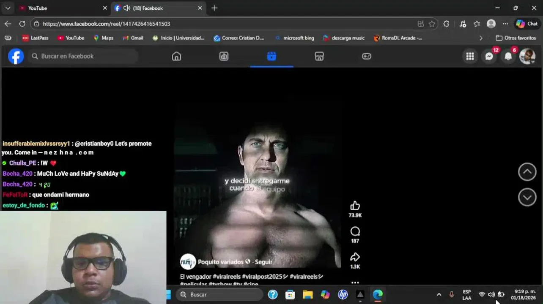This screenshot has width=543, height=304.
Task: Open the media control music icon
Action: (463, 24)
